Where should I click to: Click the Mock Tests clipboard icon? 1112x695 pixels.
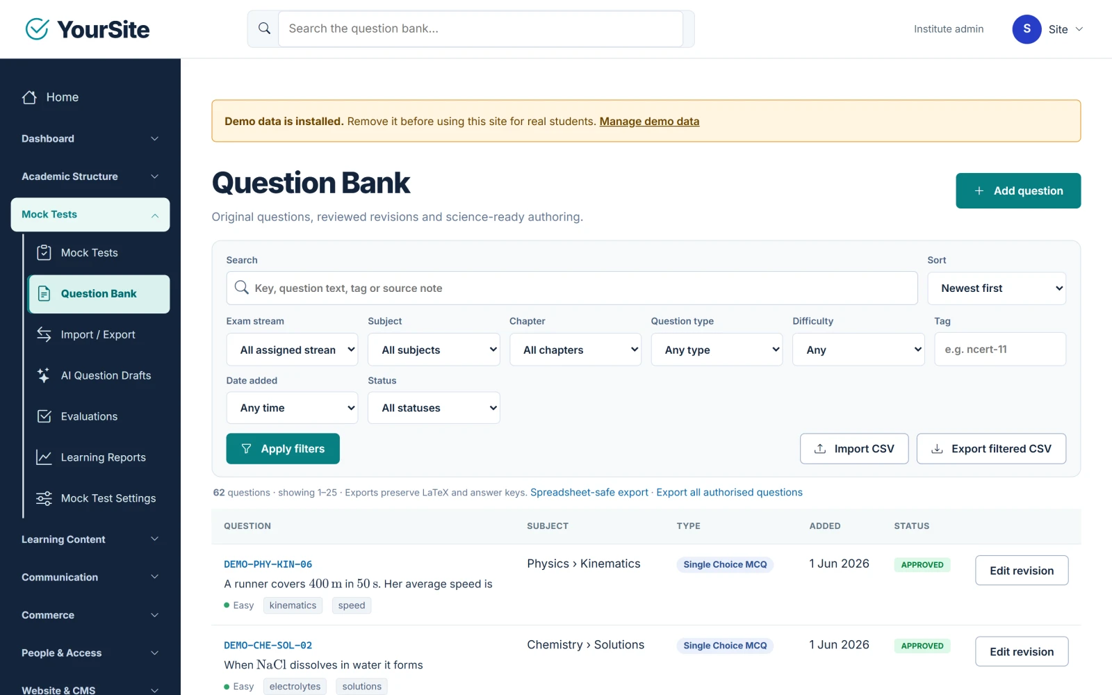coord(44,252)
